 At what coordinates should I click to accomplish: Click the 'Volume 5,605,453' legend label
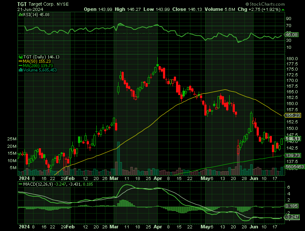click(40, 70)
